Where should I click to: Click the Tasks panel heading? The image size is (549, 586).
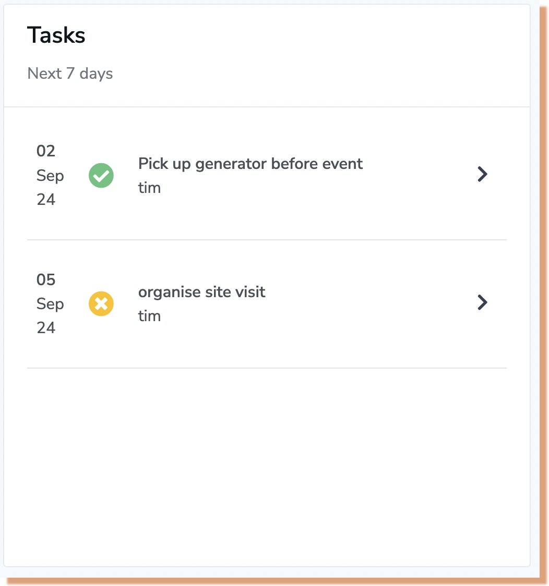pos(56,35)
